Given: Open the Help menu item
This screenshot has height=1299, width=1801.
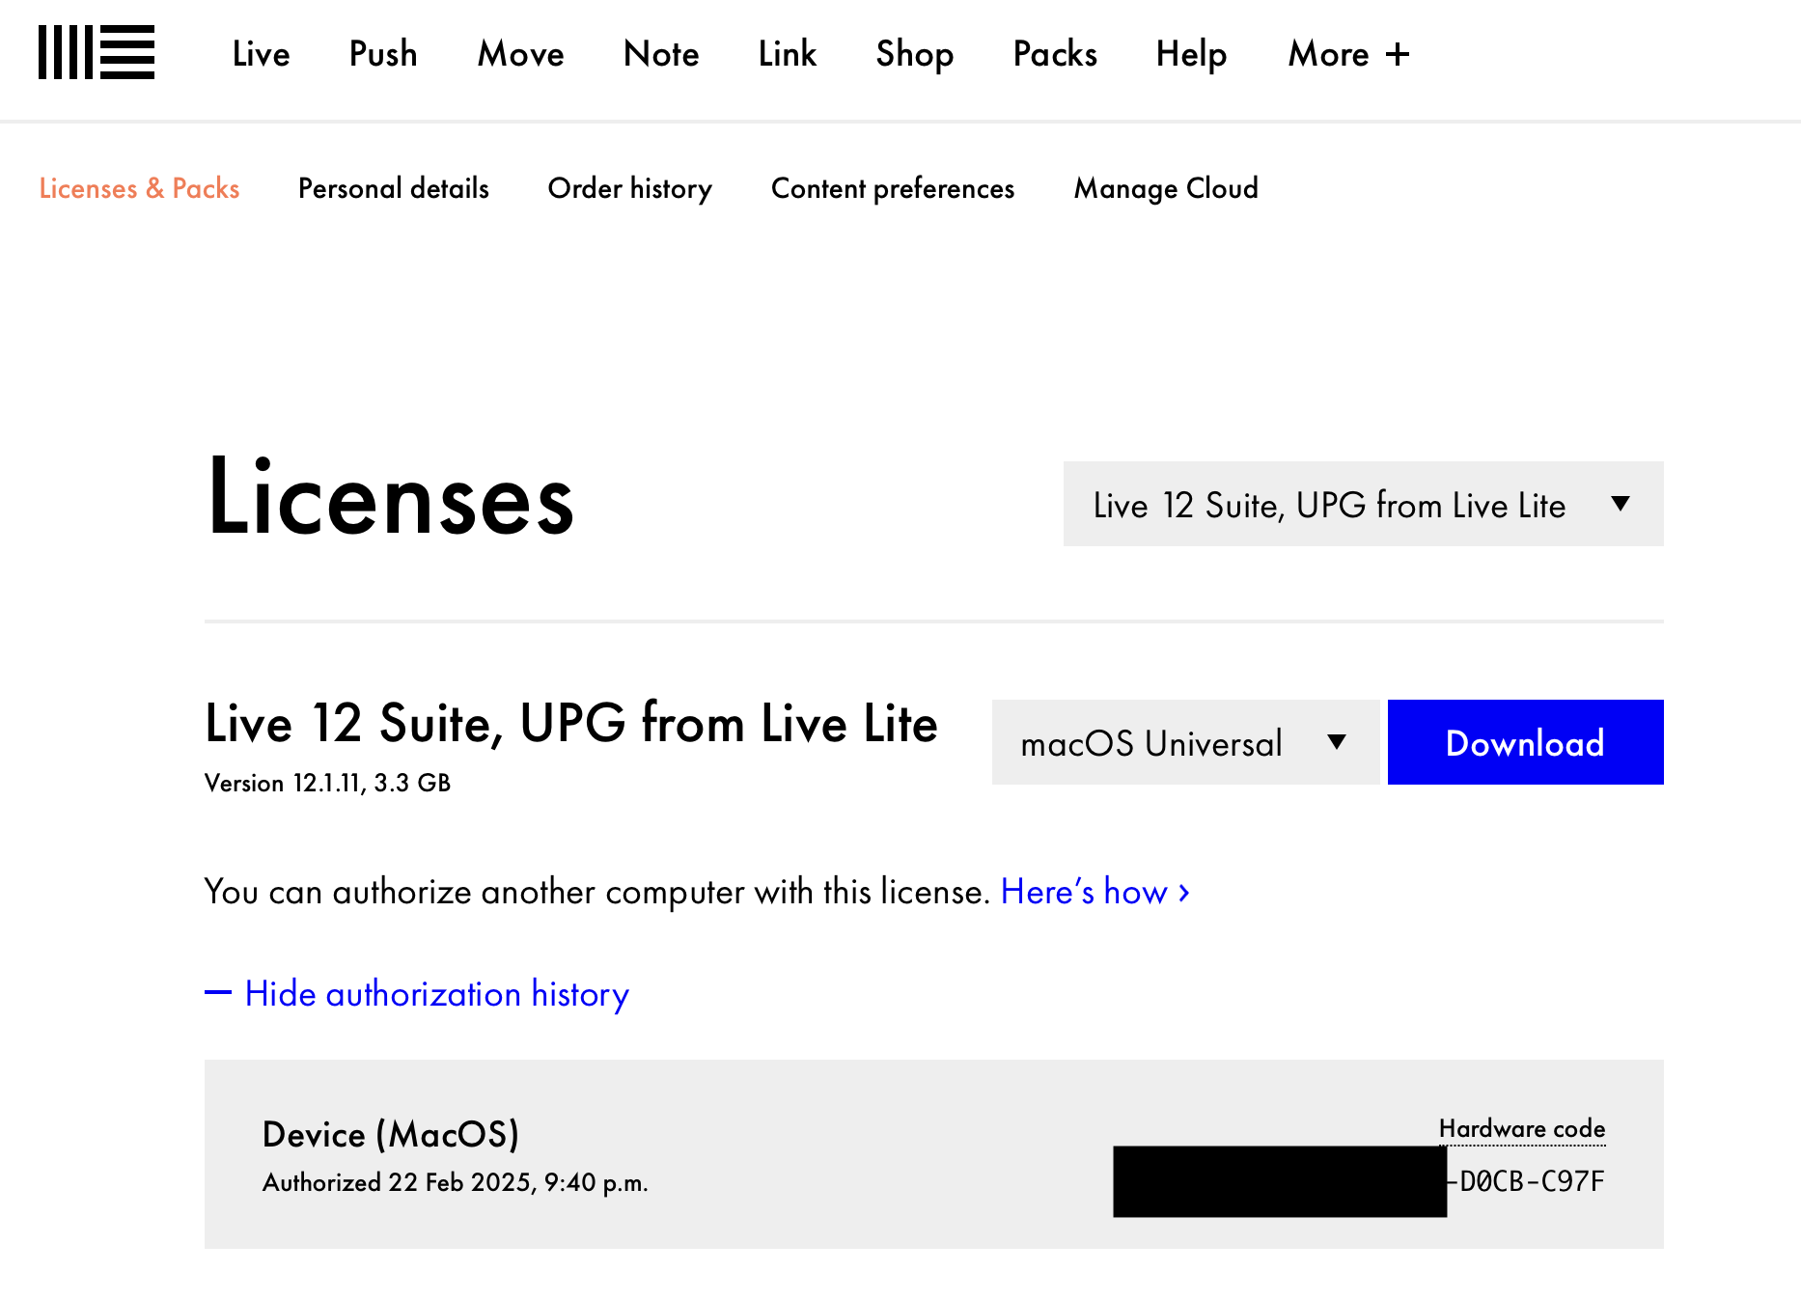Looking at the screenshot, I should coord(1191,56).
